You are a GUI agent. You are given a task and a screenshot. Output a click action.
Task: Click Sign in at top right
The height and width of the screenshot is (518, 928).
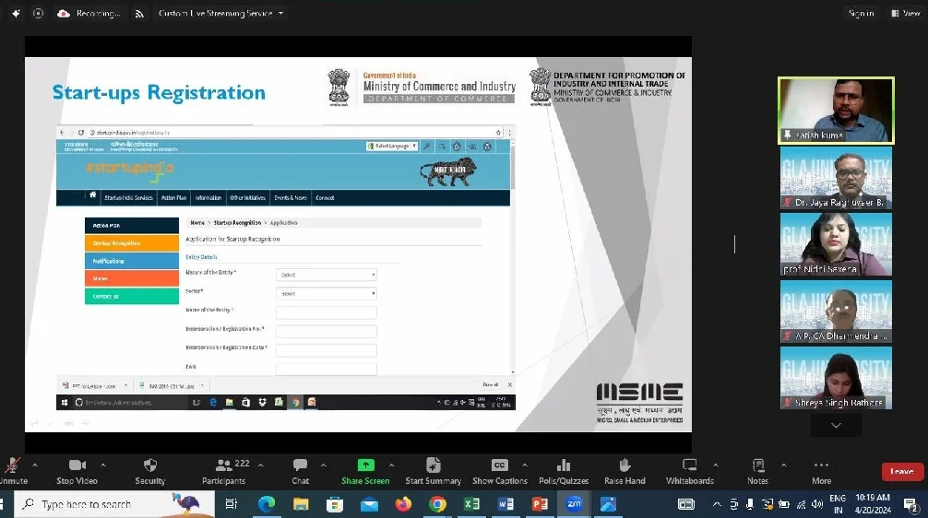(x=860, y=14)
